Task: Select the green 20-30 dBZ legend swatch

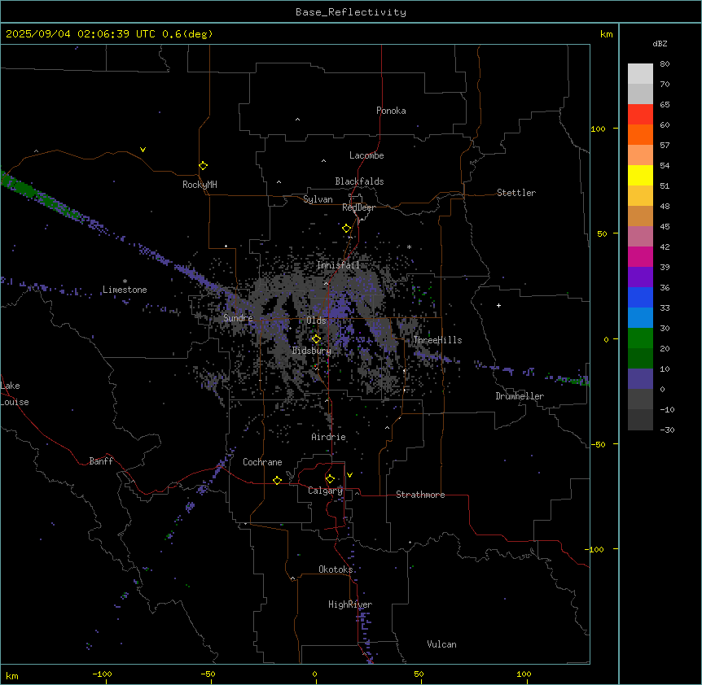Action: point(640,338)
